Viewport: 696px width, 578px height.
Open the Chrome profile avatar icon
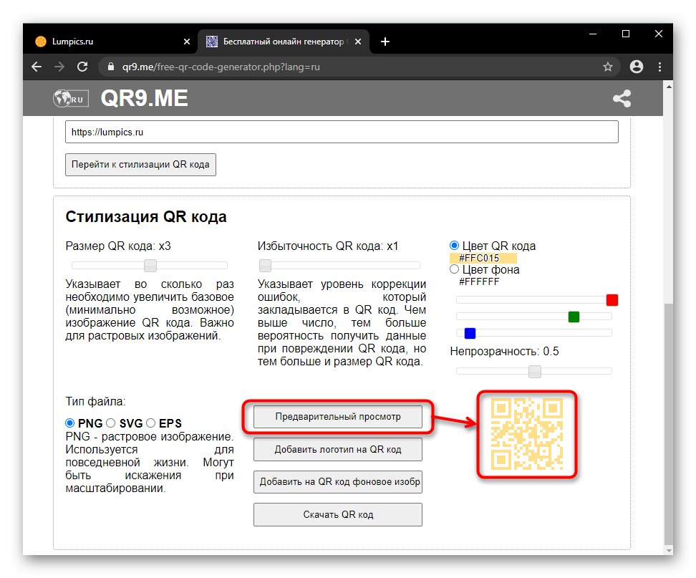point(636,67)
